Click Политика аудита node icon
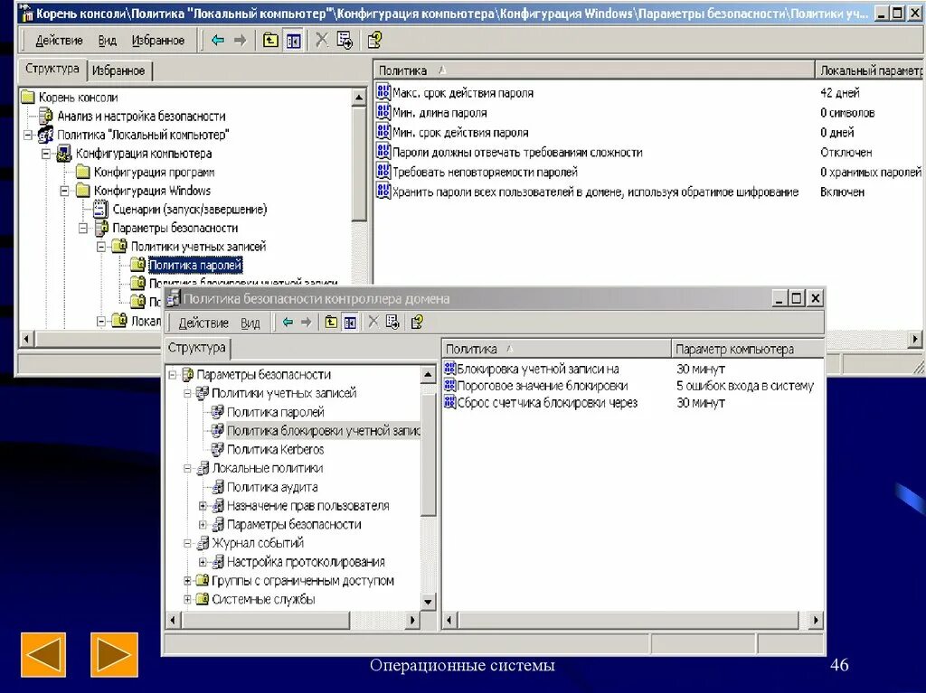Viewport: 926px width, 693px height. [x=217, y=487]
